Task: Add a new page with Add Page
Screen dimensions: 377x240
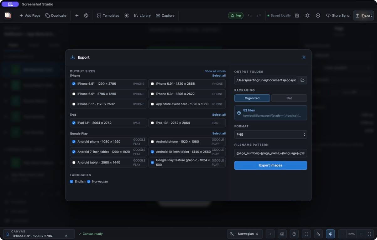Action: 30,16
